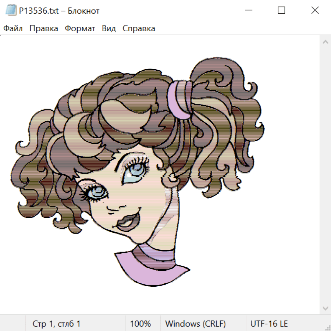Image resolution: width=331 pixels, height=331 pixels.
Task: Click the Notepad icon in title bar
Action: [x=11, y=11]
